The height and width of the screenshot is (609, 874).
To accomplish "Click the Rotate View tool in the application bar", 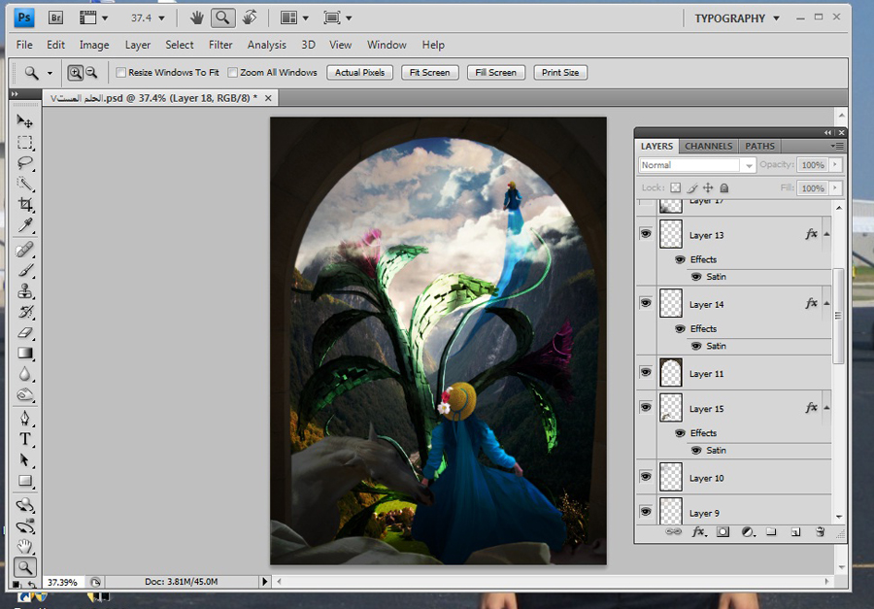I will [250, 17].
